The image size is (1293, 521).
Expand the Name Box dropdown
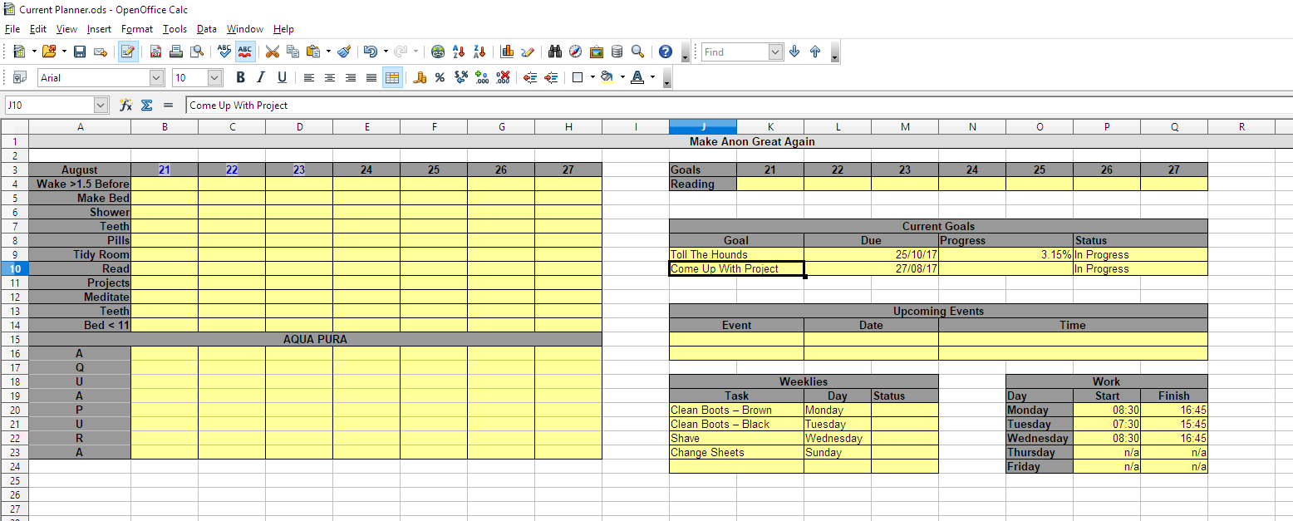point(101,106)
